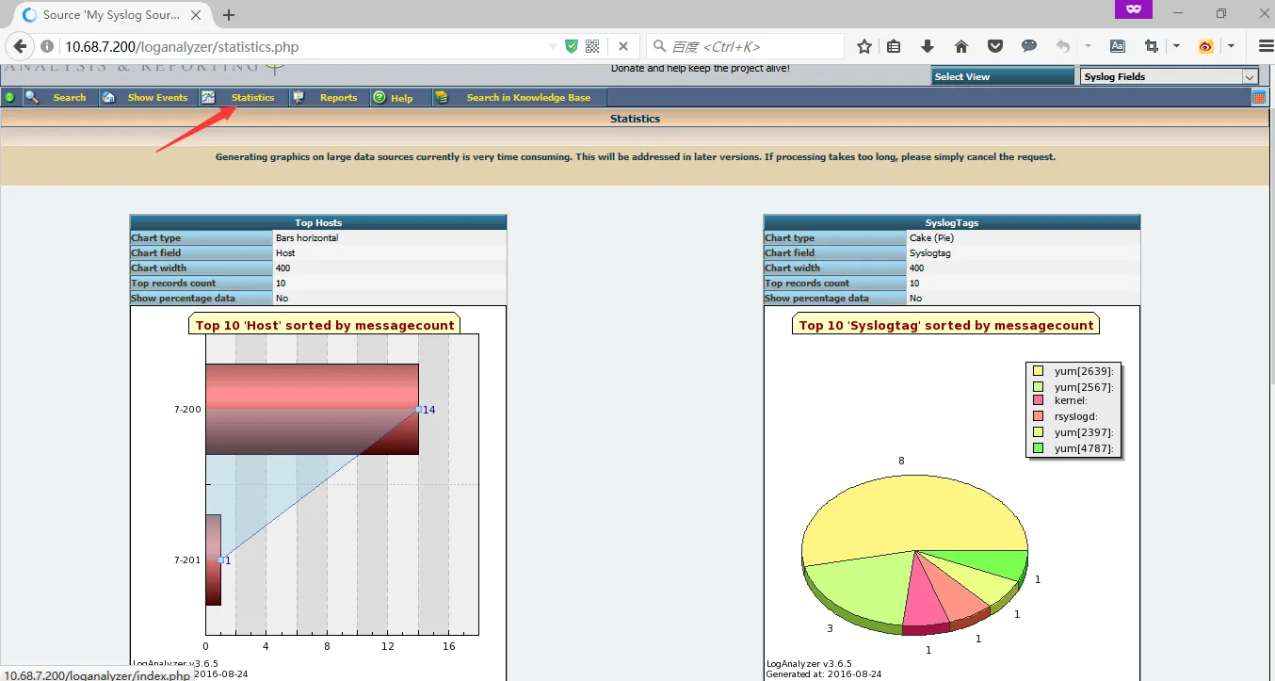Image resolution: width=1275 pixels, height=681 pixels.
Task: Click the 'SyslogTags' panel header
Action: tap(952, 222)
